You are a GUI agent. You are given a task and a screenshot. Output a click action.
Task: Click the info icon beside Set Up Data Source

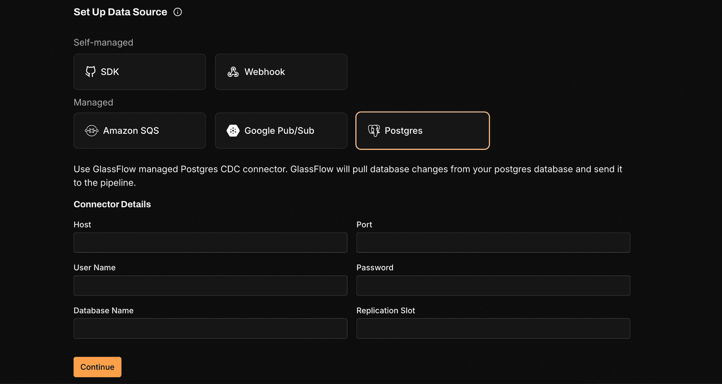tap(177, 12)
